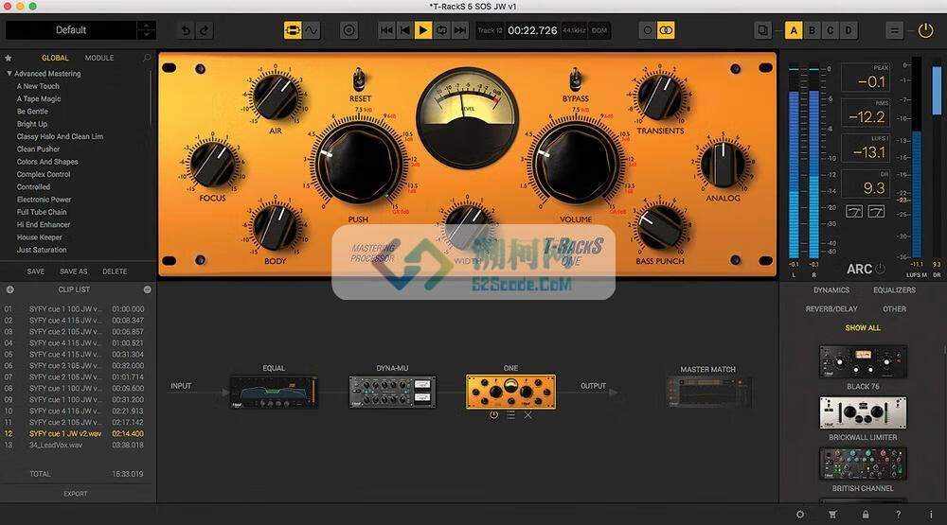Image resolution: width=947 pixels, height=525 pixels.
Task: Select clip 12 SYFY cue 1 JW v2.wav
Action: pos(74,434)
